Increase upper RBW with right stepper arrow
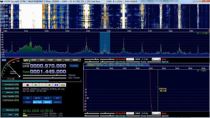Screen dimensions: 210x118 coord(132,59)
